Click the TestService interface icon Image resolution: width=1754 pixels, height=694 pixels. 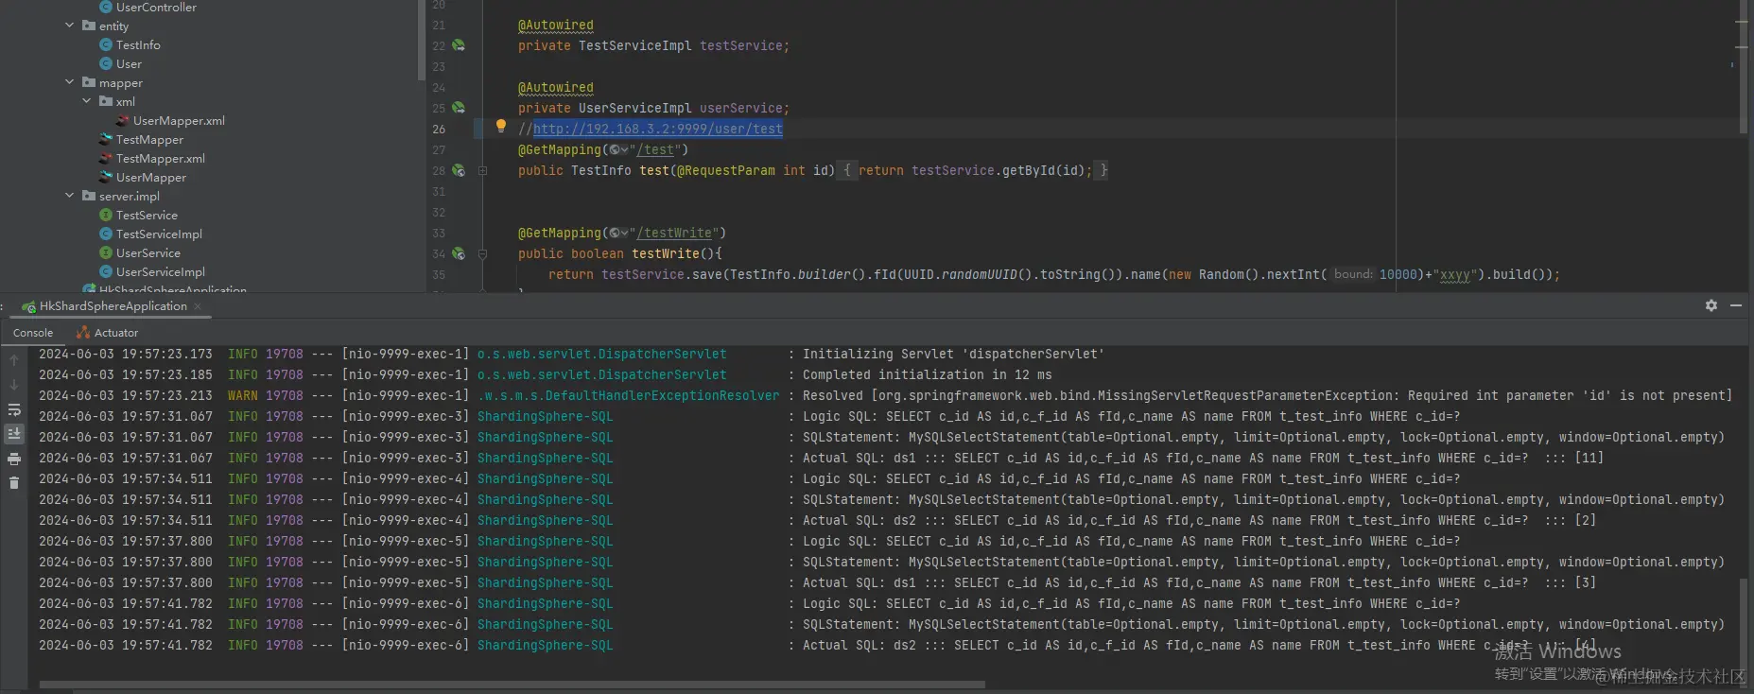click(x=106, y=216)
